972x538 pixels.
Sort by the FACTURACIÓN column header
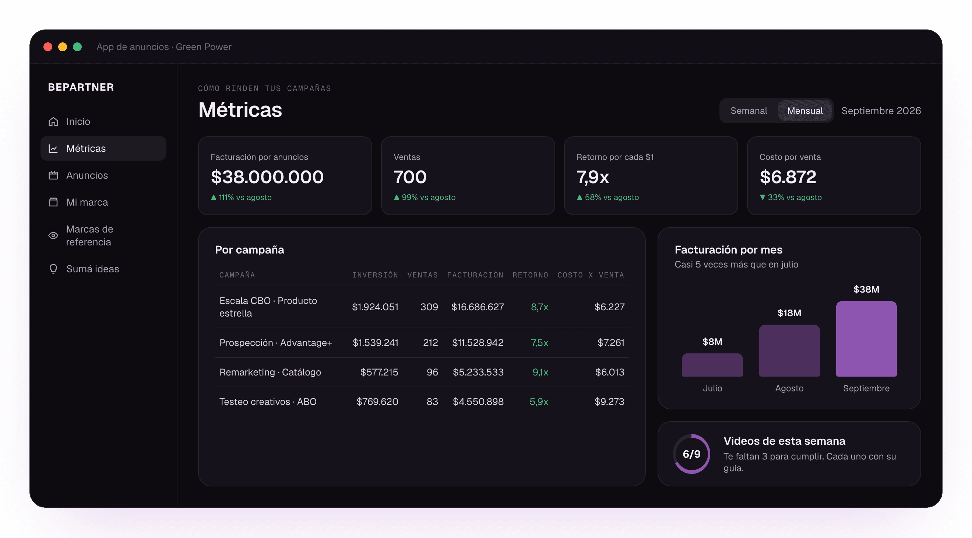coord(475,275)
